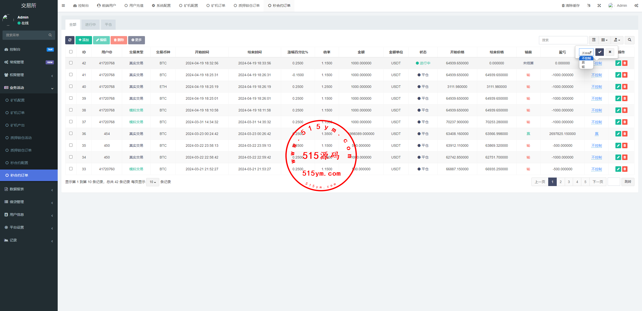Open 秒合约配置 in sidebar menu
The height and width of the screenshot is (311, 642).
click(x=19, y=163)
